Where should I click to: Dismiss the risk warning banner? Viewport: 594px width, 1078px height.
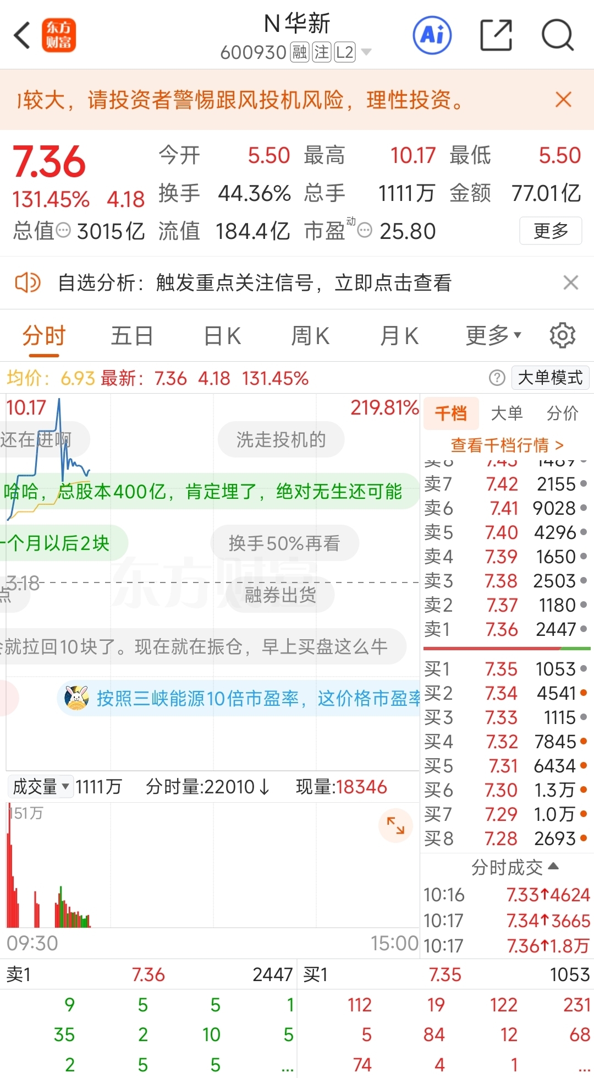pos(564,100)
